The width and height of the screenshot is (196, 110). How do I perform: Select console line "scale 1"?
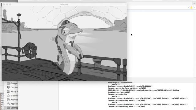point(116,84)
